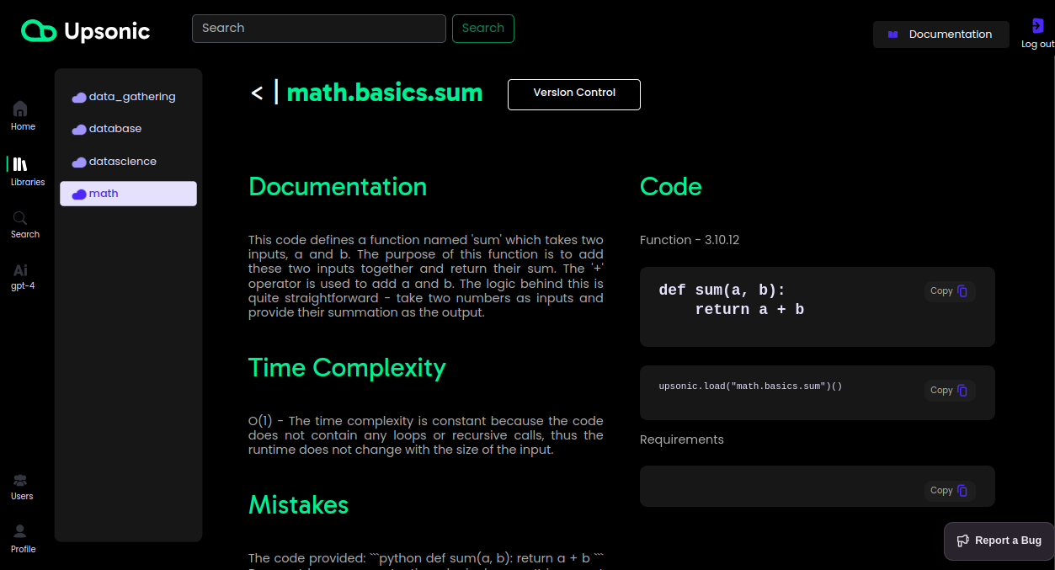Focus the top Search input field
The image size is (1055, 570).
pyautogui.click(x=319, y=29)
